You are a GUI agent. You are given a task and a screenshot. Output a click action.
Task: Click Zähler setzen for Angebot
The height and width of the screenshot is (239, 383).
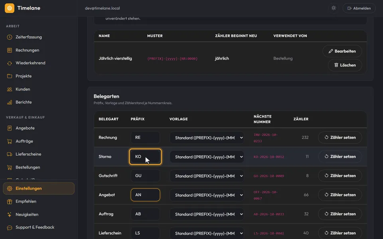point(340,195)
